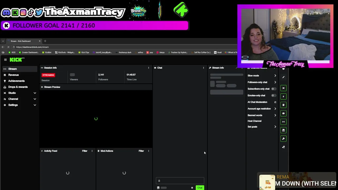Screen dimensions: 338x190
Task: Open AI Chat Moderation external link
Action: [x=275, y=102]
